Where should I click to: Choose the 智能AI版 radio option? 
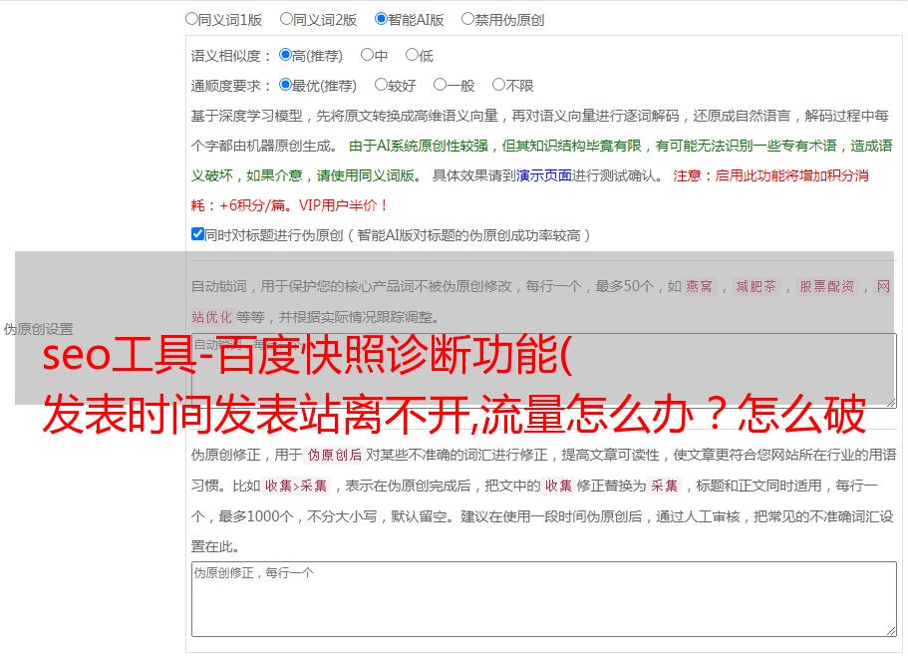point(381,19)
